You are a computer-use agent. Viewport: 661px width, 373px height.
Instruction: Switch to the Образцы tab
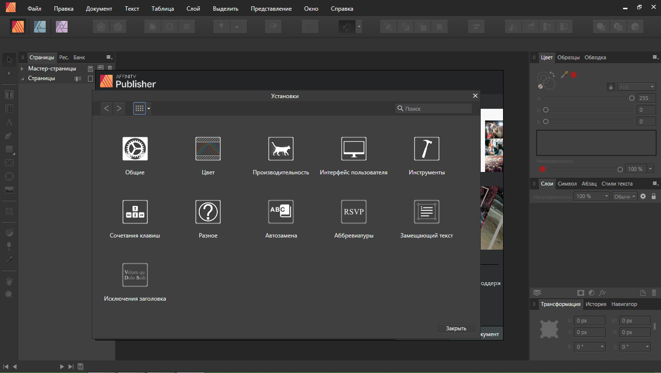pos(568,57)
